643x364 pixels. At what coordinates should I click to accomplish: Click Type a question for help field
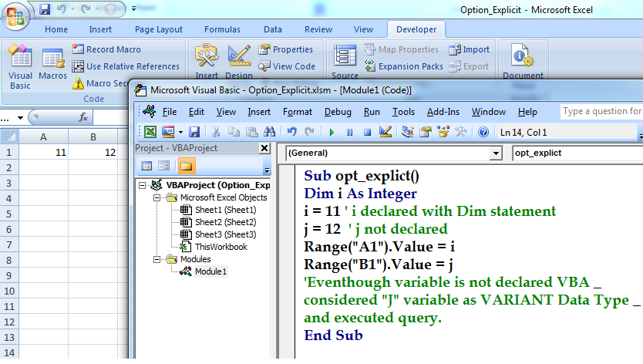(601, 111)
